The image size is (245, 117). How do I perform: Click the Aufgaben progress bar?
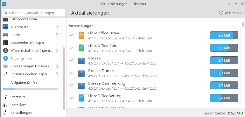pyautogui.click(x=31, y=89)
